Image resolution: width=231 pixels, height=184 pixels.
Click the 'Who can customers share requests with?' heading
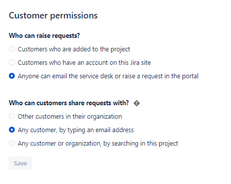pos(69,103)
